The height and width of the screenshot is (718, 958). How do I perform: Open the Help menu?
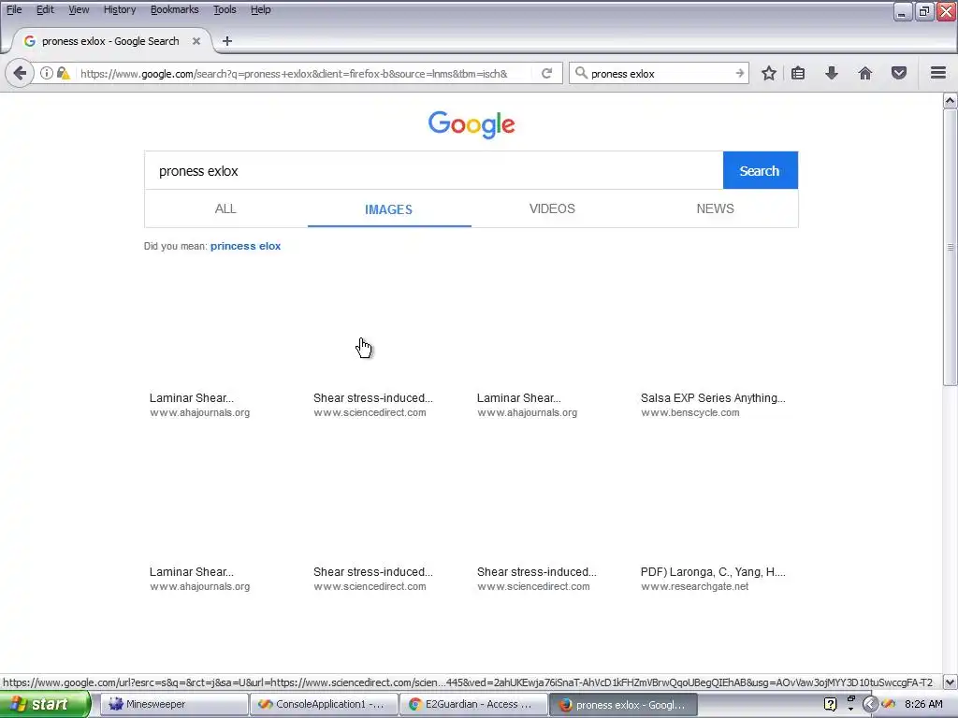[260, 9]
